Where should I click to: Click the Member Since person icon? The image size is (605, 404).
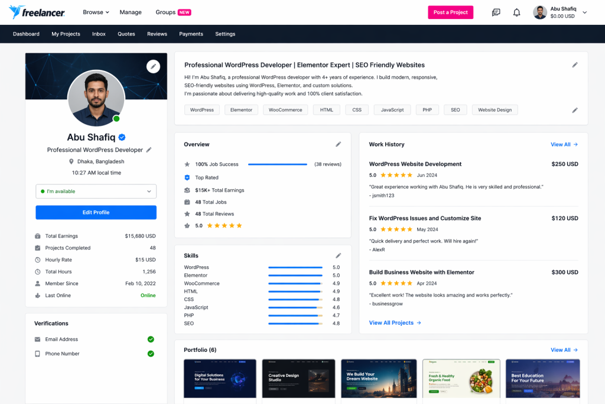click(37, 283)
